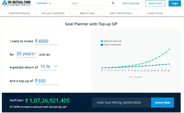Viewport: 184px width, 113px height.
Task: Click the blue Total investment legend swatch
Action: click(102, 45)
